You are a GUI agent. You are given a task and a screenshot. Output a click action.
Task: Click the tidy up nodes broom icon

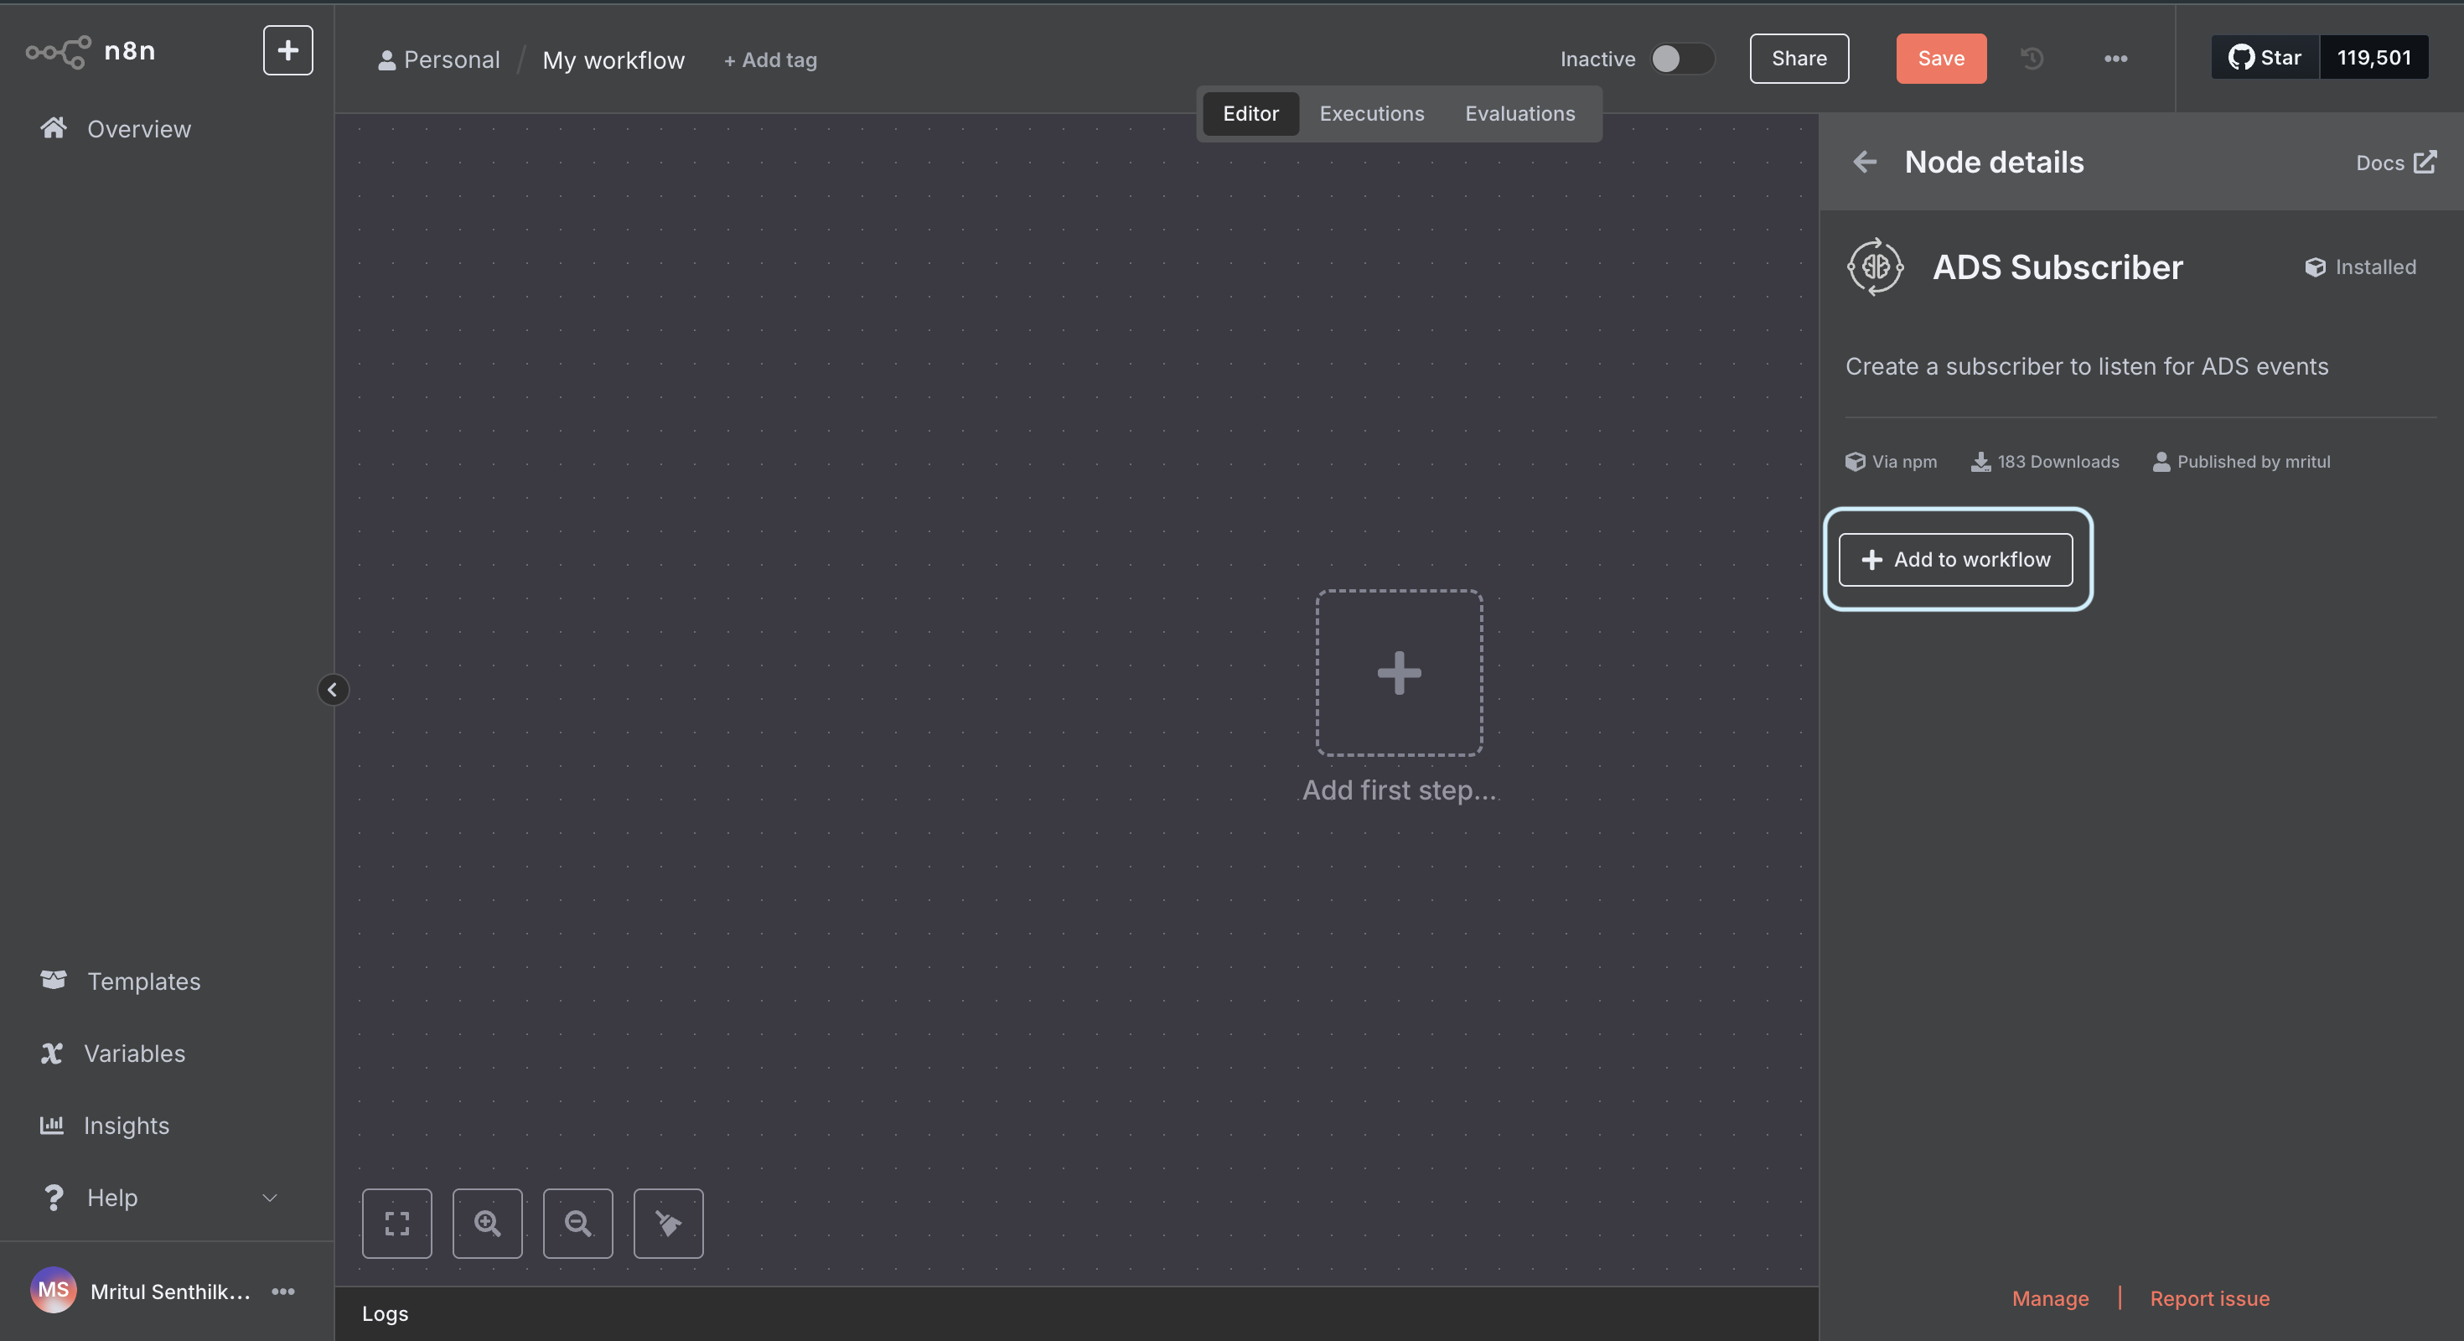coord(668,1224)
